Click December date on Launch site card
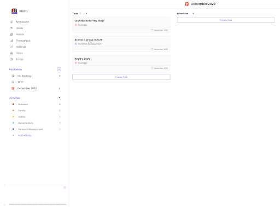Viewport: 280px width, 207px height. [161, 30]
